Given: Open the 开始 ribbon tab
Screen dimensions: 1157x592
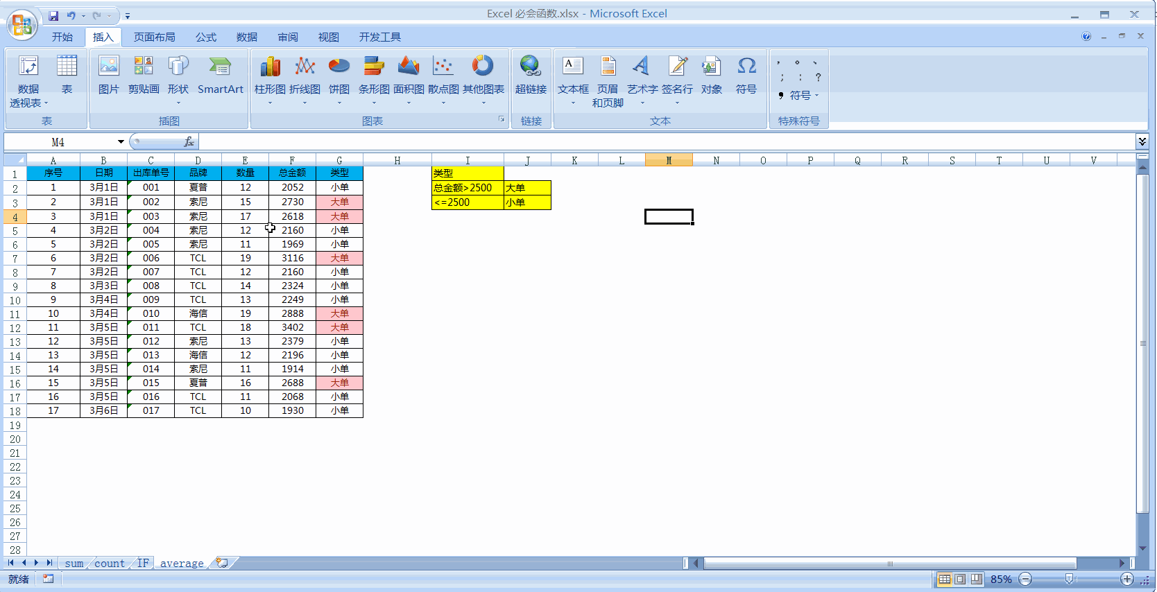Looking at the screenshot, I should (x=62, y=37).
